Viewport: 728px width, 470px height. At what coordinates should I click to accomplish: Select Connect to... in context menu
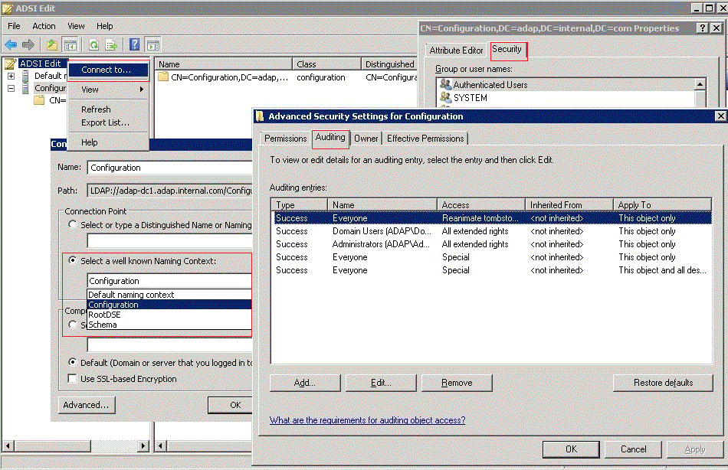pyautogui.click(x=109, y=70)
